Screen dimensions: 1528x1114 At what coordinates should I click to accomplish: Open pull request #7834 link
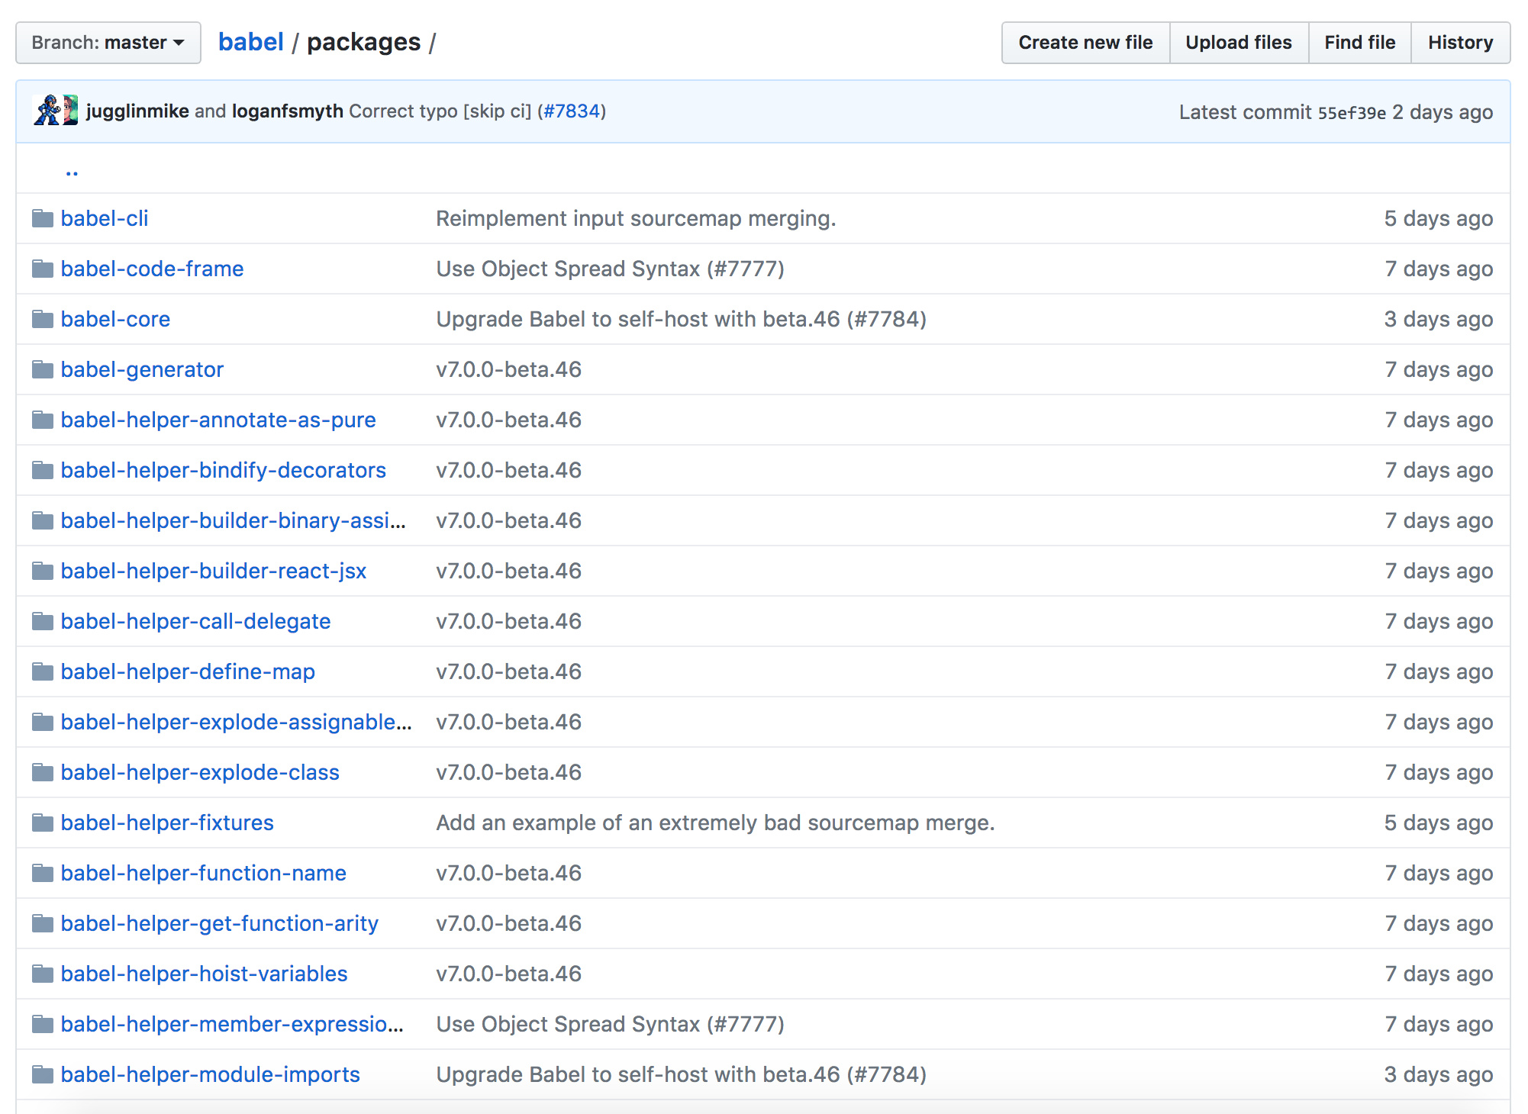click(572, 111)
